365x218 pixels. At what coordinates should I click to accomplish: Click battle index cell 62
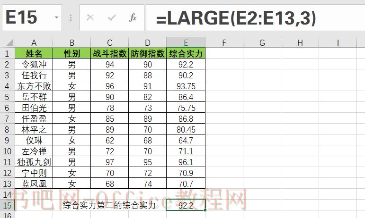click(x=110, y=140)
